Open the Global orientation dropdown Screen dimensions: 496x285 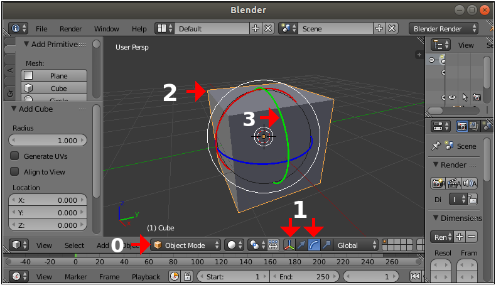[x=355, y=245]
